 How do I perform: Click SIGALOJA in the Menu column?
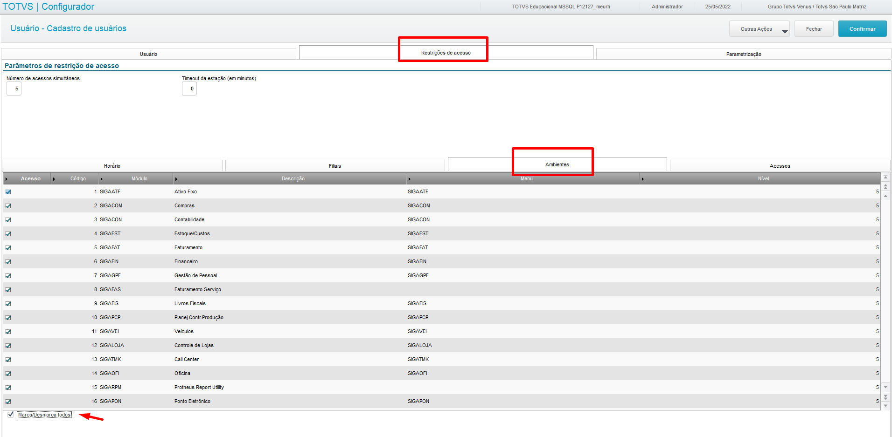[x=420, y=345]
